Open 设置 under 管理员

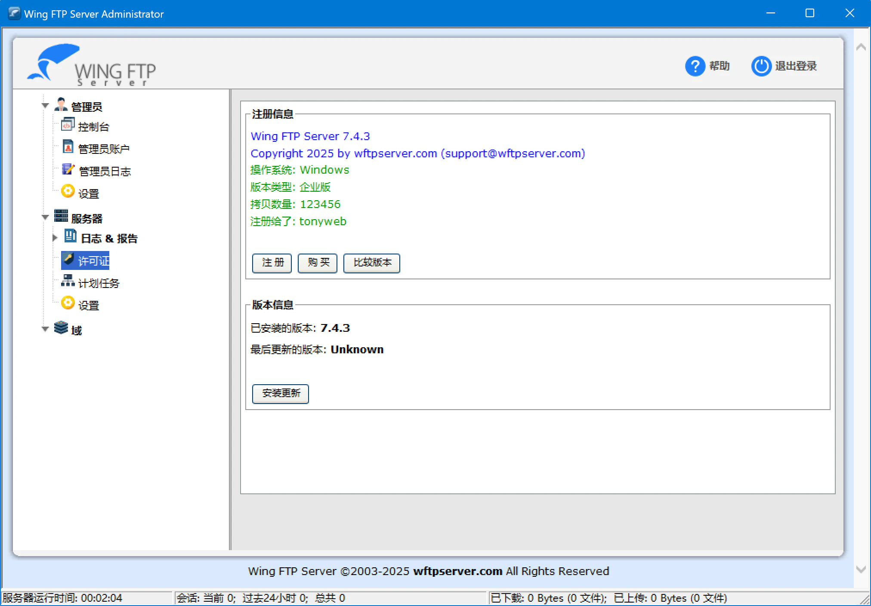tap(89, 194)
